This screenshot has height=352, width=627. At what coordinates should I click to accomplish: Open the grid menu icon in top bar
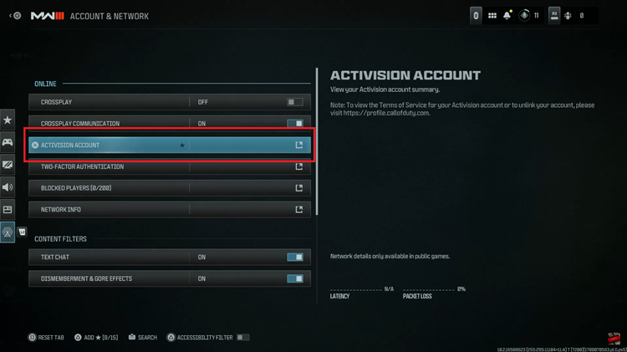point(492,16)
